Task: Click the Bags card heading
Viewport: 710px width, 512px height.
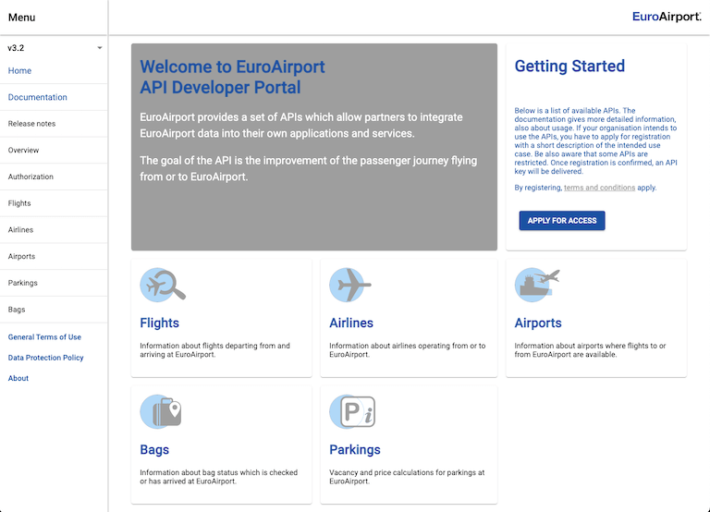Action: [x=154, y=449]
